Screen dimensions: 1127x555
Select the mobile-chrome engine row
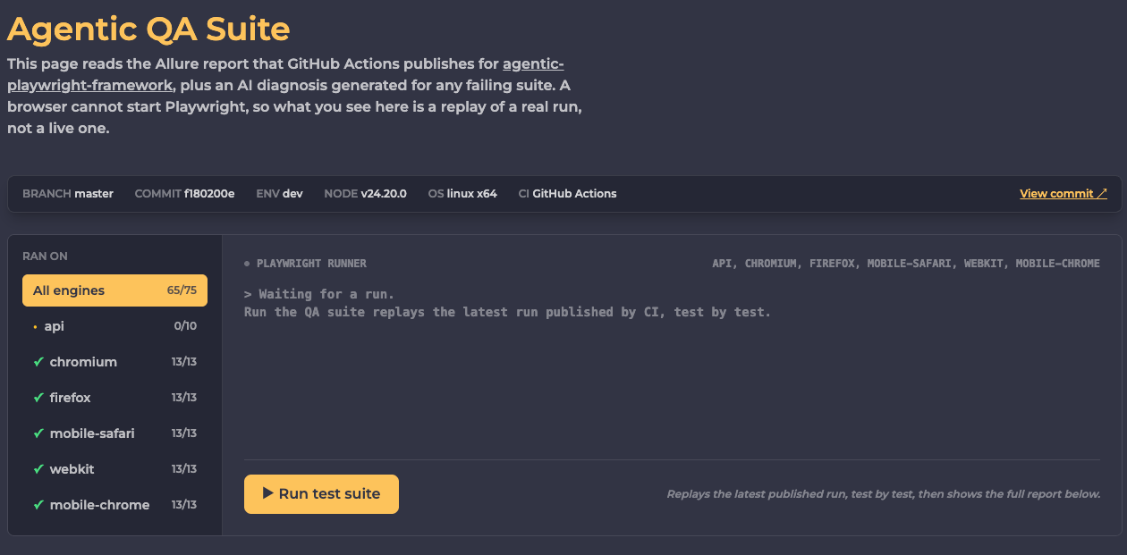tap(114, 505)
